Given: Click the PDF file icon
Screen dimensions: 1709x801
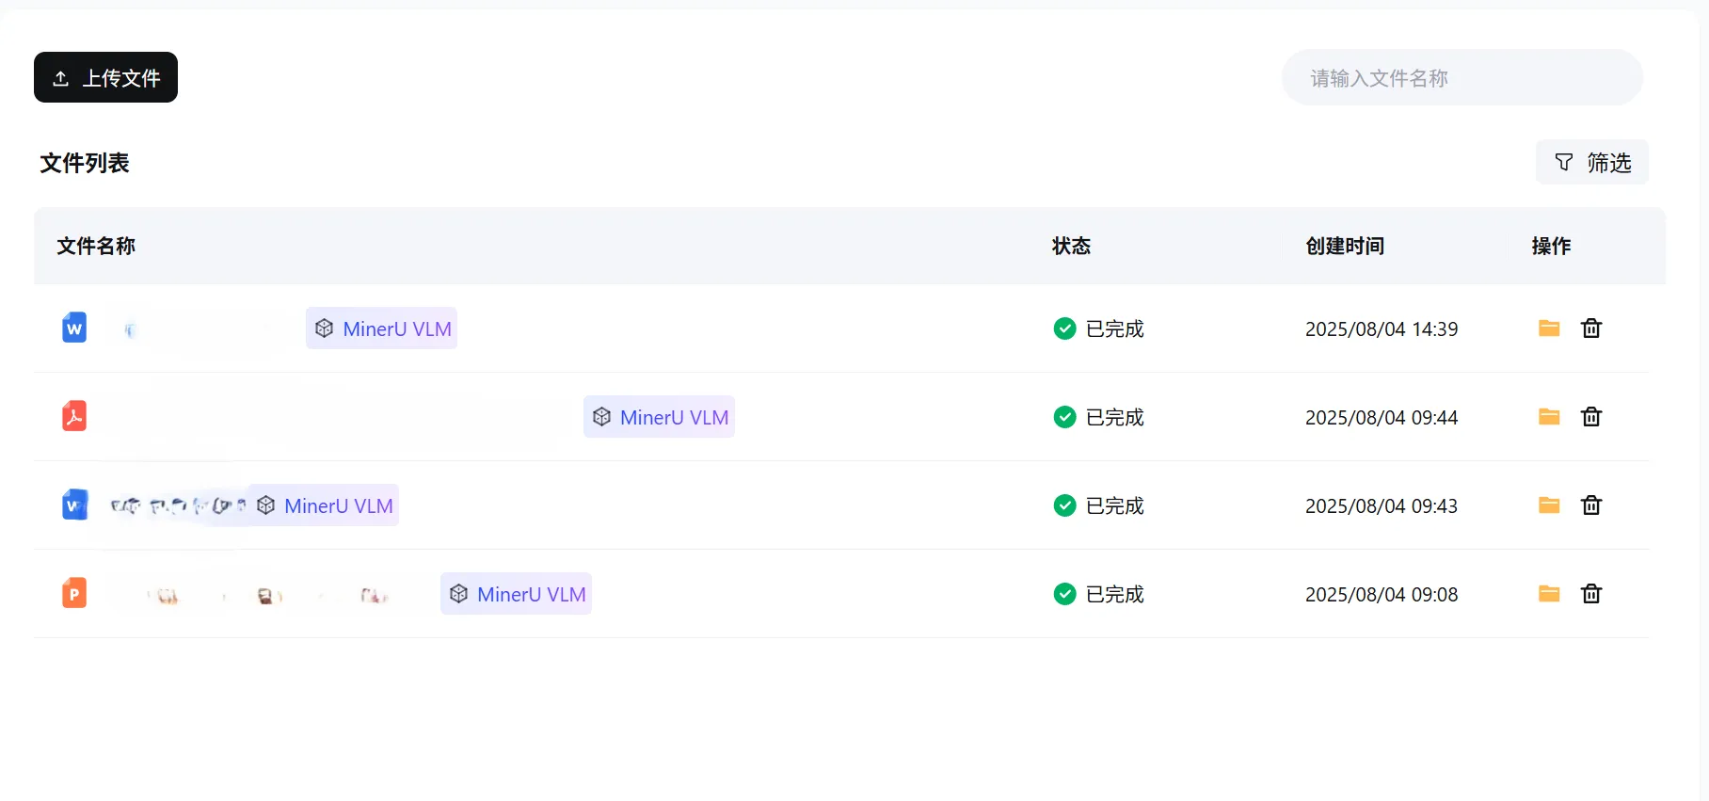Looking at the screenshot, I should pos(74,416).
